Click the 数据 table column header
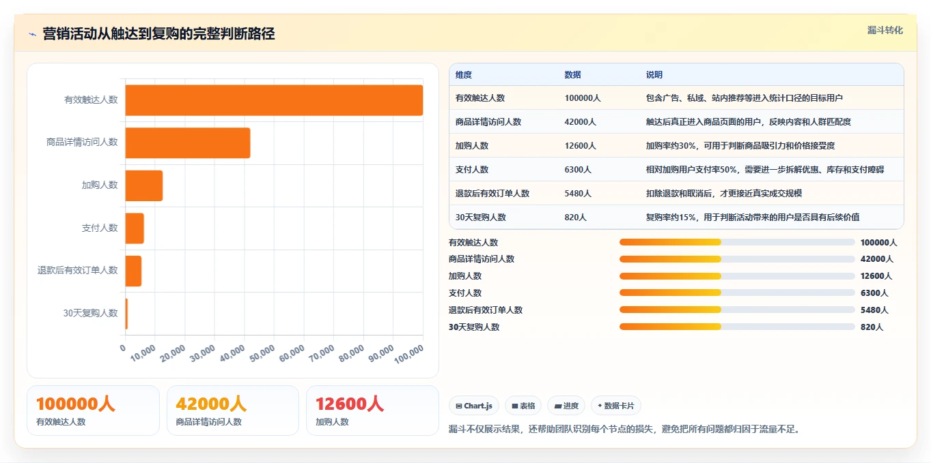931x463 pixels. coord(573,75)
